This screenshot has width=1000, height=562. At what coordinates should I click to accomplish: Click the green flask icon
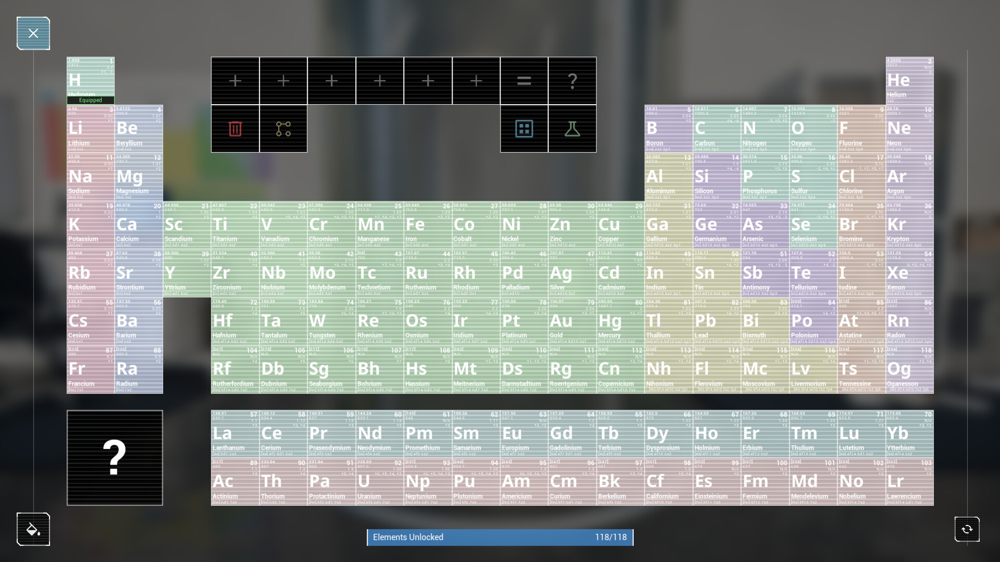click(x=572, y=129)
